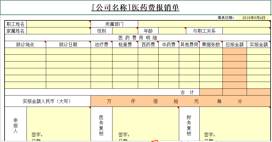The height and width of the screenshot is (142, 272).
Task: Select the 实报金额 column header cell
Action: 258,44
